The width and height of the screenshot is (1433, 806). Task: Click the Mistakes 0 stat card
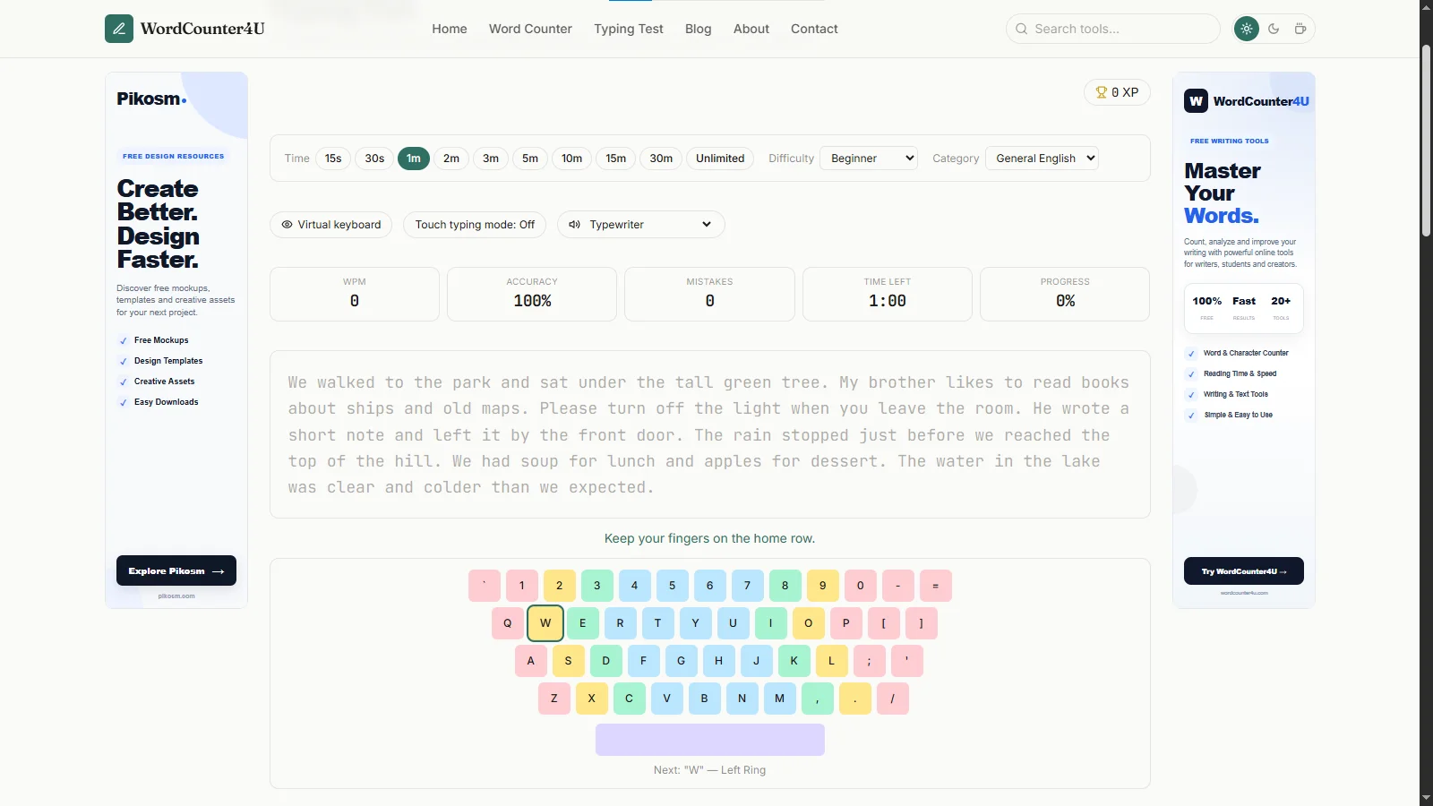pyautogui.click(x=709, y=294)
